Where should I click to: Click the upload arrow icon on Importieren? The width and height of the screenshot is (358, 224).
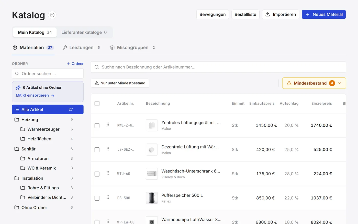[x=268, y=14]
